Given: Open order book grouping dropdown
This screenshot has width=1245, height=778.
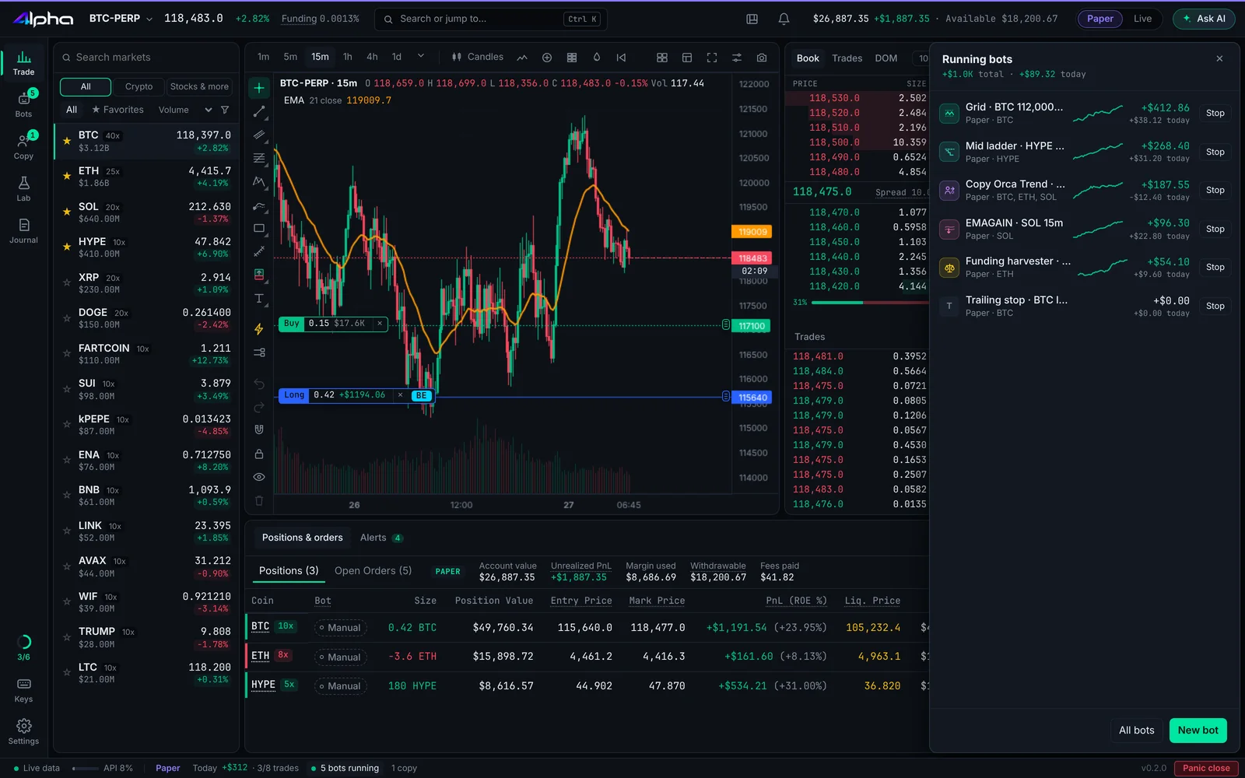Looking at the screenshot, I should pyautogui.click(x=923, y=58).
